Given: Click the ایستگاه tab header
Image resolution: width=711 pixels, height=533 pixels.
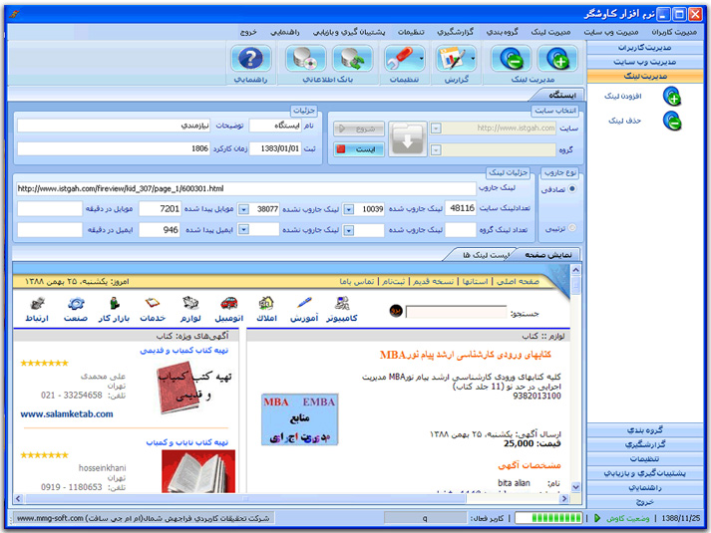Looking at the screenshot, I should coord(561,95).
